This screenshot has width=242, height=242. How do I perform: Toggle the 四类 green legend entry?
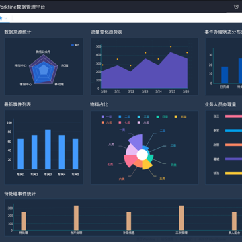tap(162, 116)
